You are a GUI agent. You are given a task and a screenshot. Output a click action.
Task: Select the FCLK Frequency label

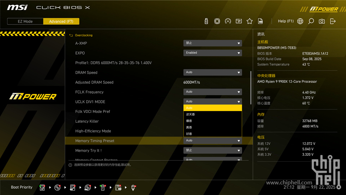click(89, 92)
